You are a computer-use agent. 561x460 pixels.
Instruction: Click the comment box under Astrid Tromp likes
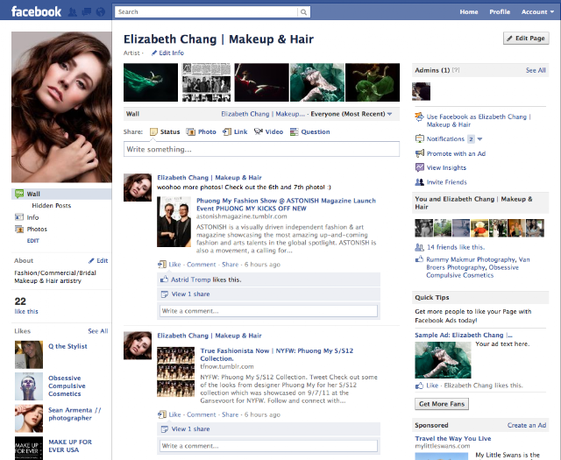click(x=268, y=311)
